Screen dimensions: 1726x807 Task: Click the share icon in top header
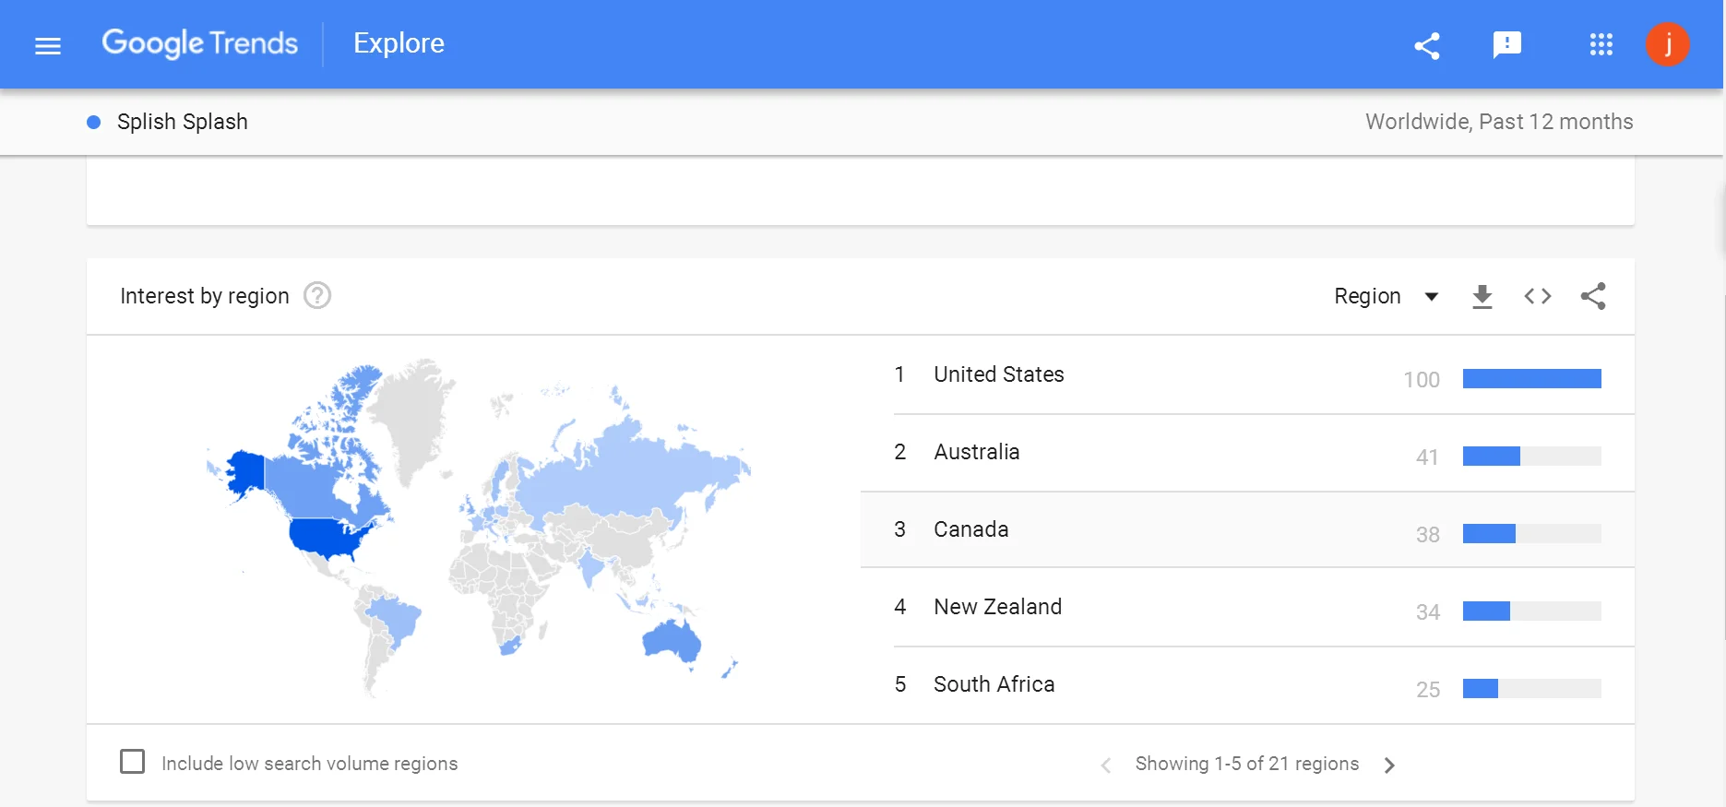click(1427, 45)
